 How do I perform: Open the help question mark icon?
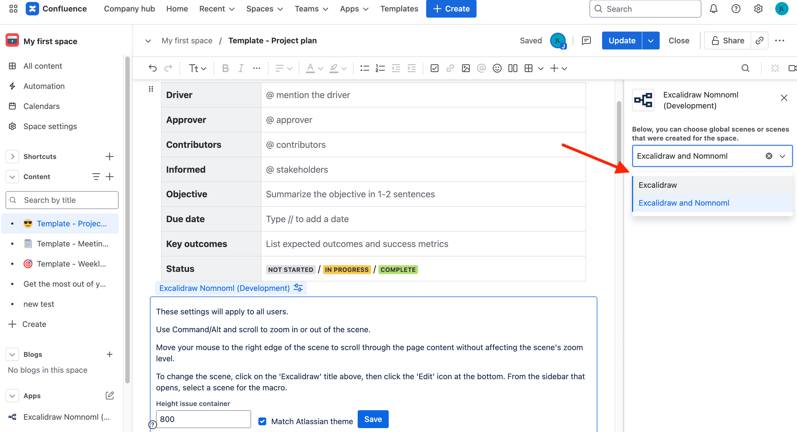(x=736, y=9)
